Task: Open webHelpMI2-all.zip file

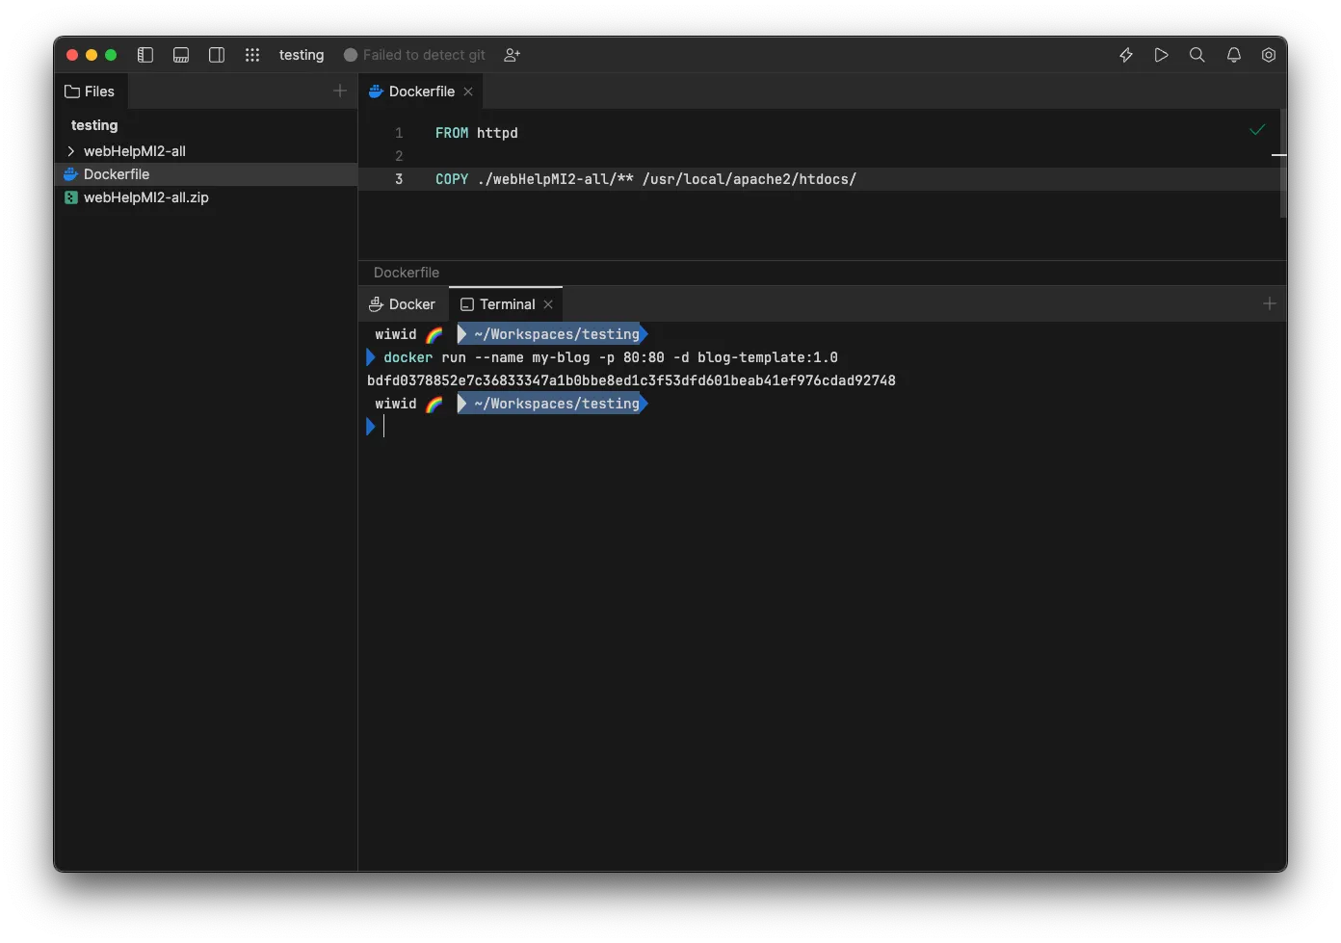Action: pyautogui.click(x=145, y=197)
